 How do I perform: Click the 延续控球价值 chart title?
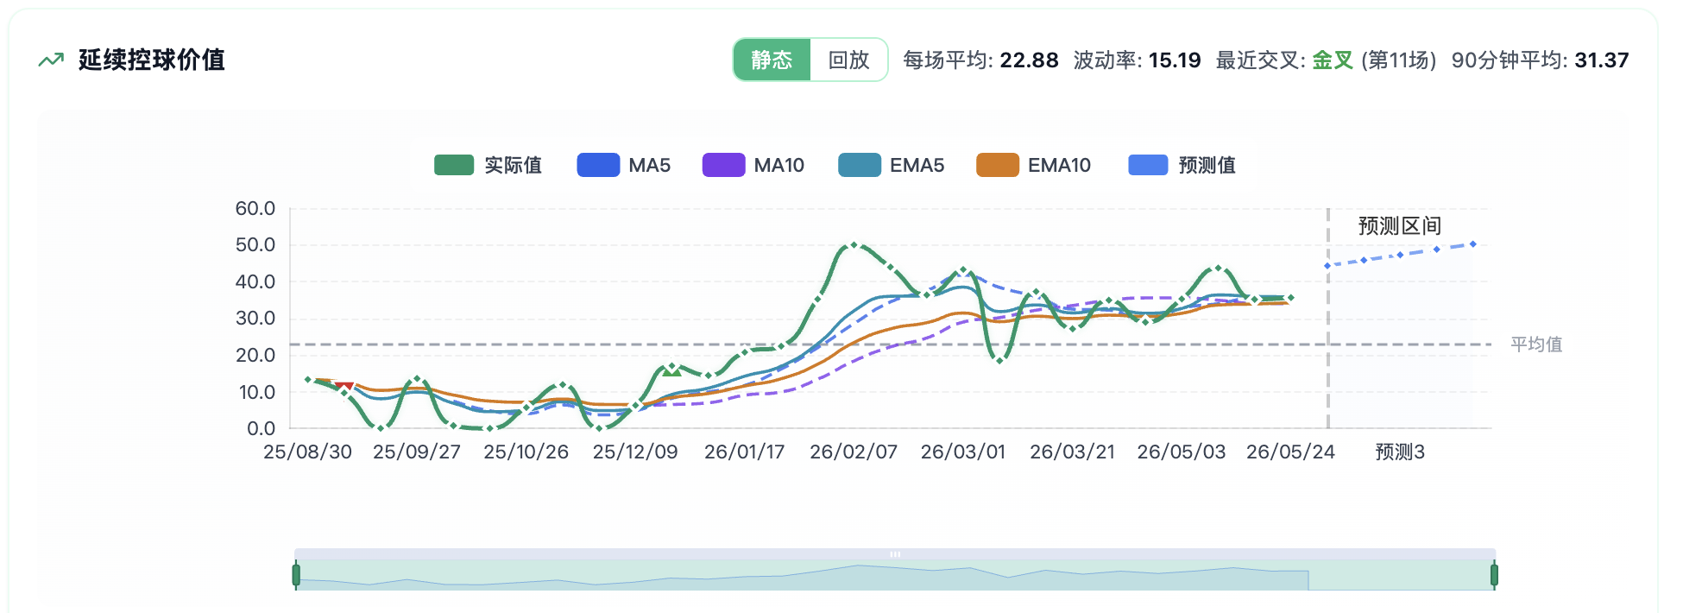click(x=152, y=60)
